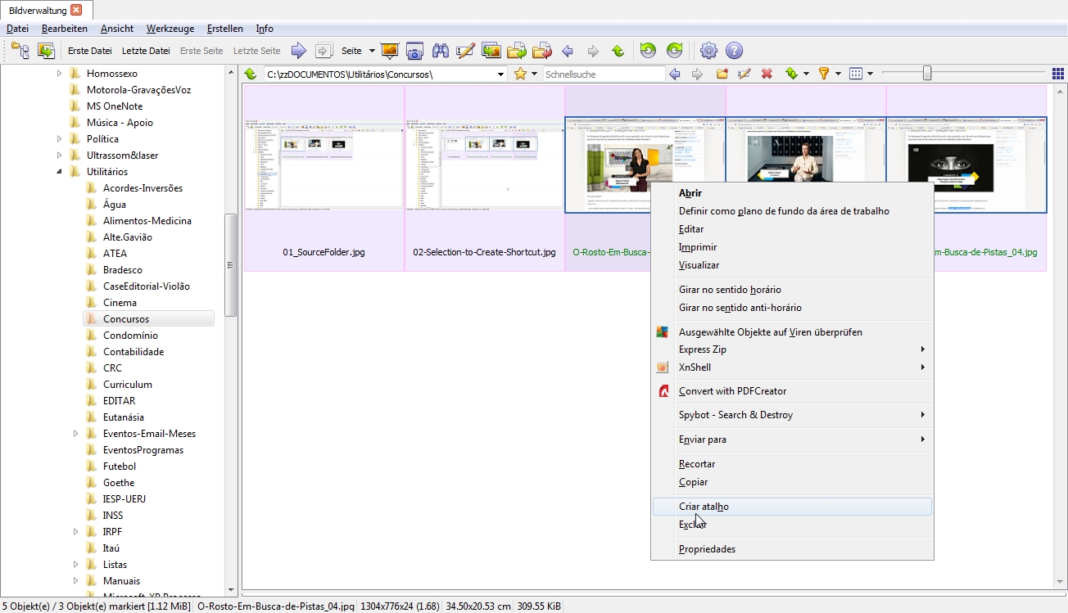Viewport: 1068px width, 613px height.
Task: Click the blue help question mark icon
Action: tap(734, 51)
